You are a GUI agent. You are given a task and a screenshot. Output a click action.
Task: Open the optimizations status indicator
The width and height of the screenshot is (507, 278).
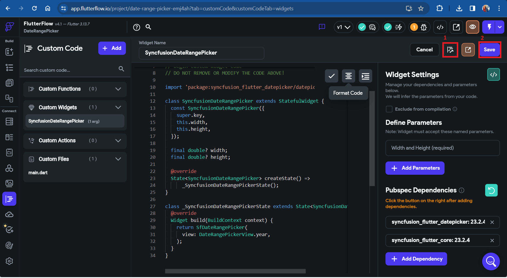click(393, 27)
